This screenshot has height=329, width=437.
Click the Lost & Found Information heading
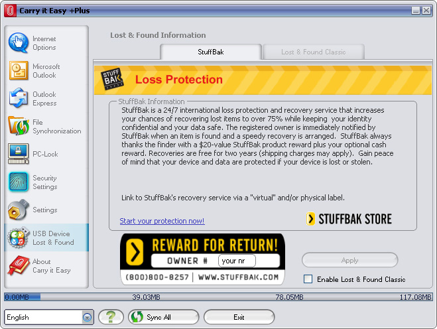point(158,35)
